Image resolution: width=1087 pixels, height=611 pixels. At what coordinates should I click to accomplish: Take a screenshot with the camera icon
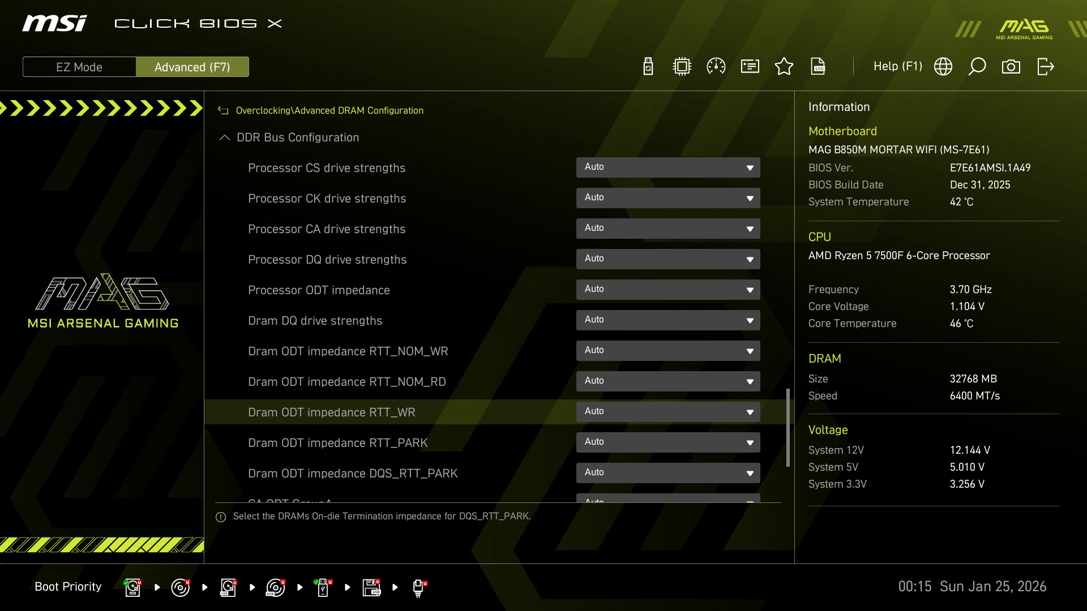pyautogui.click(x=1011, y=67)
